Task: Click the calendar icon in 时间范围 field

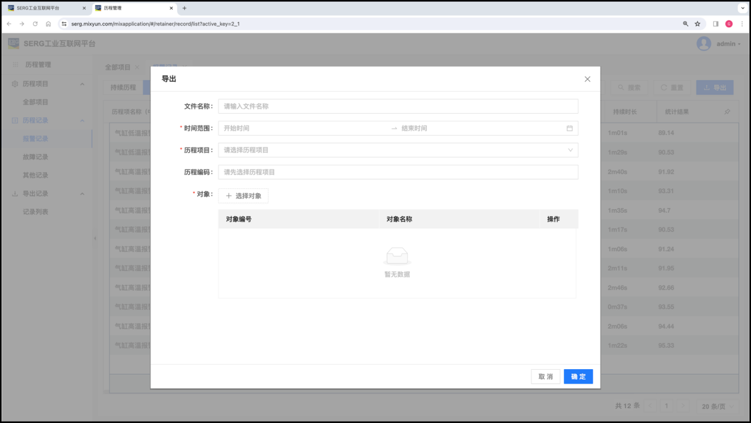Action: point(569,128)
